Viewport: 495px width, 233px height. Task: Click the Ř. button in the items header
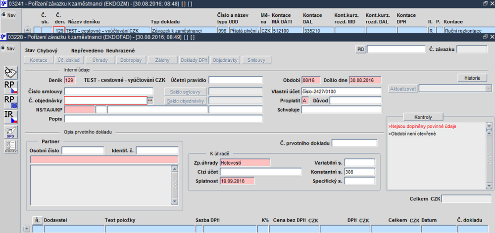point(37,220)
